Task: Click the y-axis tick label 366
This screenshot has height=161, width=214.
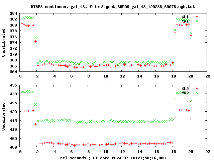Action: (13, 66)
